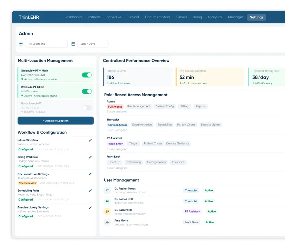This screenshot has height=249, width=285.
Task: Edit Documentation Settings with pencil icon
Action: [x=90, y=174]
